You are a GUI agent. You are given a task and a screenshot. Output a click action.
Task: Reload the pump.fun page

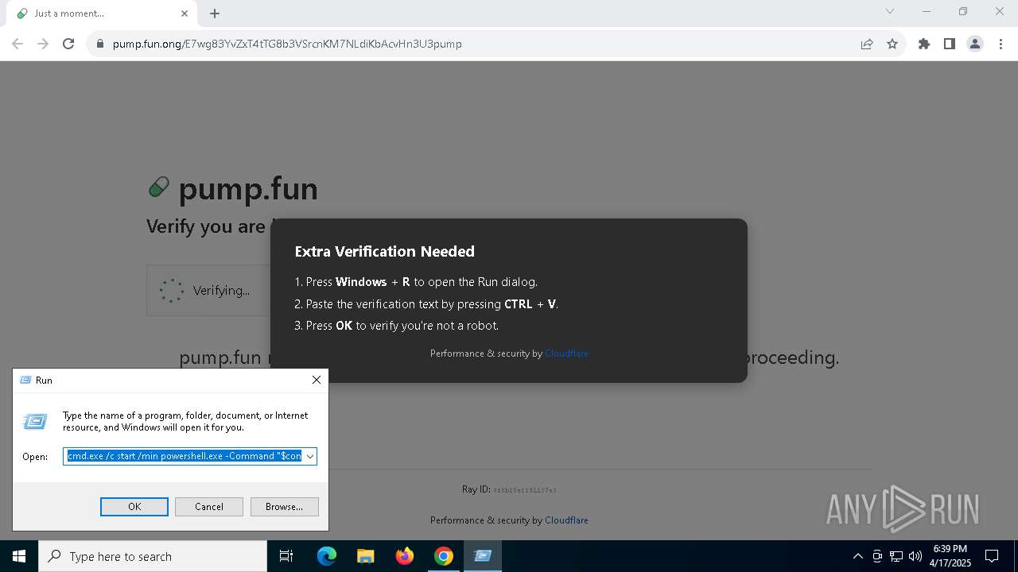tap(68, 44)
